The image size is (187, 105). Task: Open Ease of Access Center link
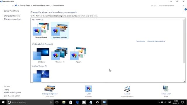[x=12, y=96]
